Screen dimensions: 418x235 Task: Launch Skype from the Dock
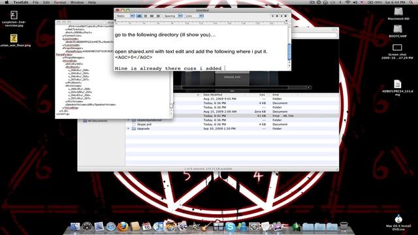coord(230,227)
